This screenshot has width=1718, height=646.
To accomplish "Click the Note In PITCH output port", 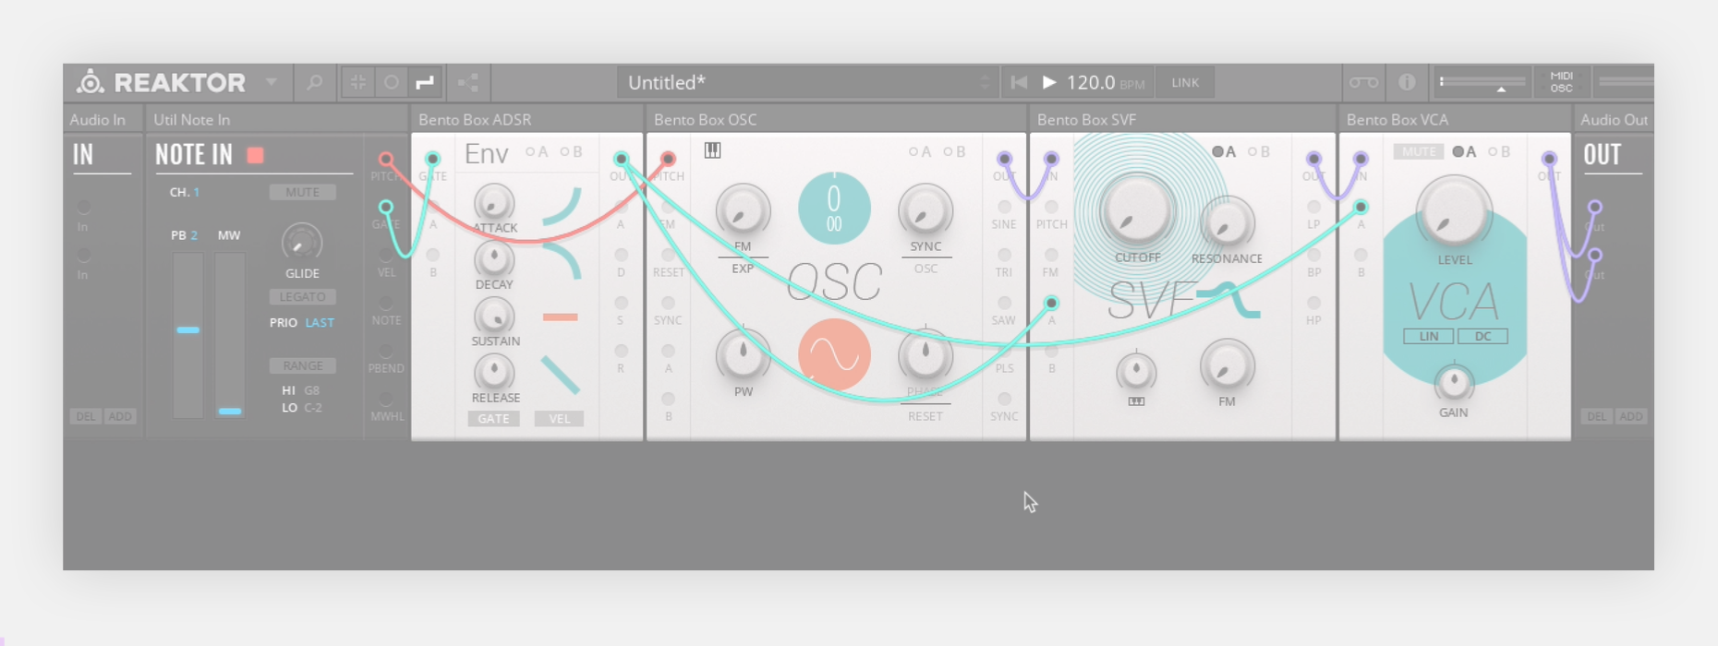I will point(386,160).
